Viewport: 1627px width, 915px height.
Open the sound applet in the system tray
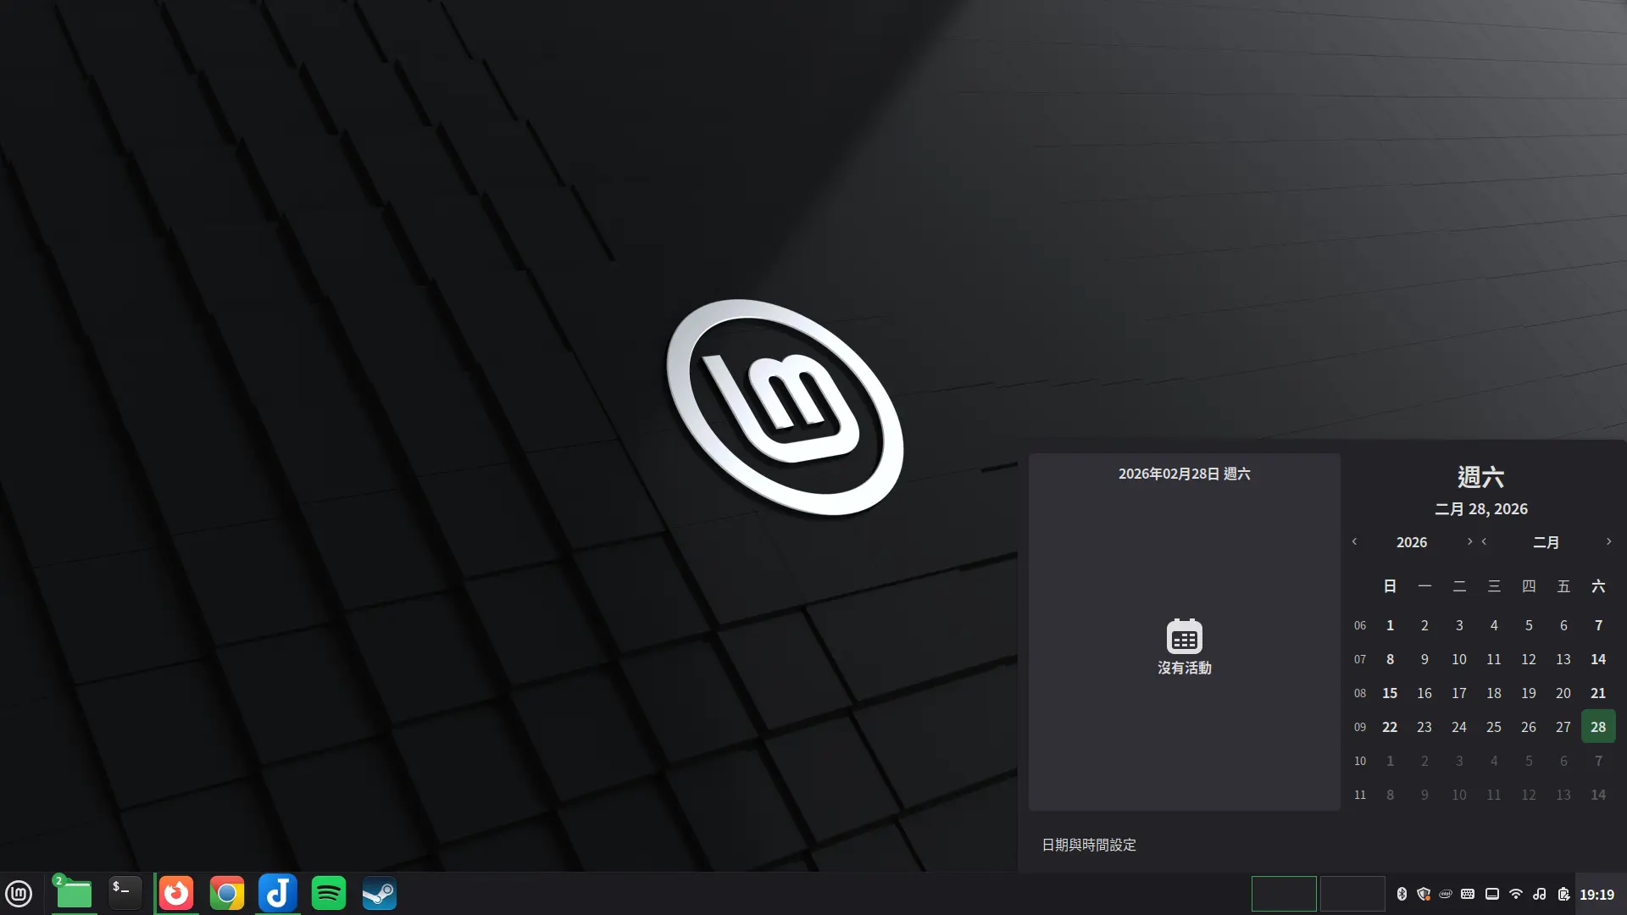click(1540, 894)
